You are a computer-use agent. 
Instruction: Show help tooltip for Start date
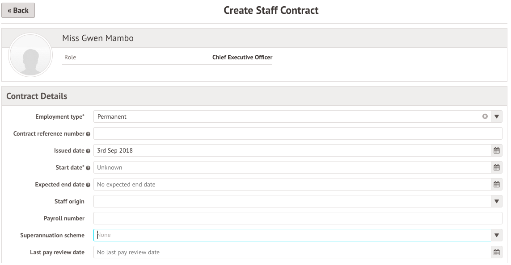click(88, 168)
